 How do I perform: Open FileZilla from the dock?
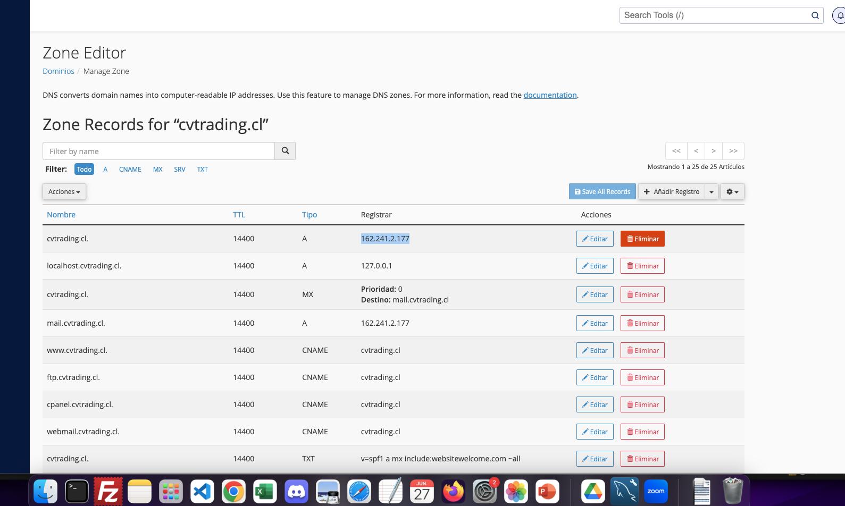click(108, 491)
